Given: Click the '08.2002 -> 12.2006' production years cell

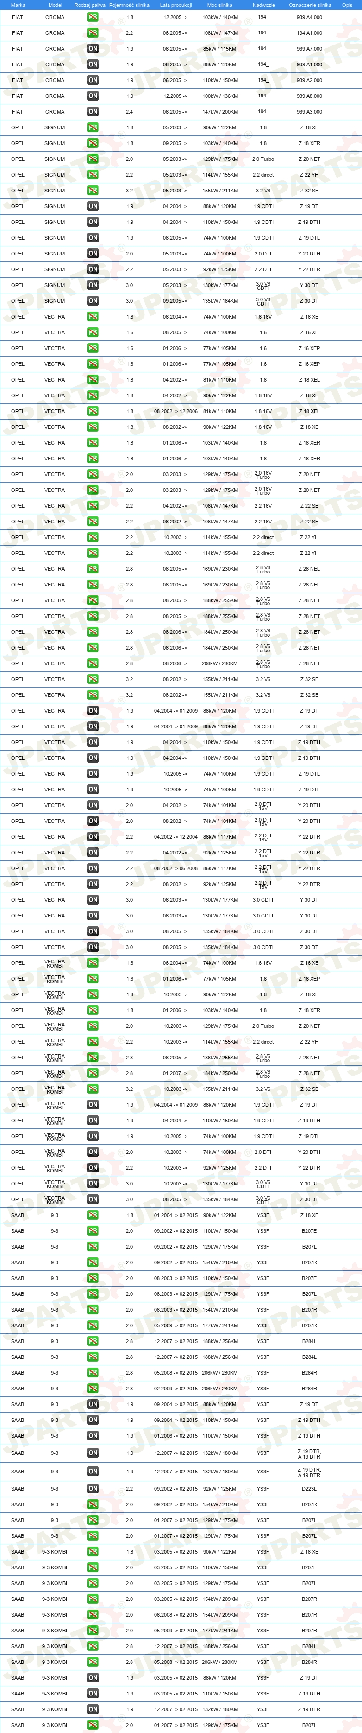Looking at the screenshot, I should coord(175,411).
